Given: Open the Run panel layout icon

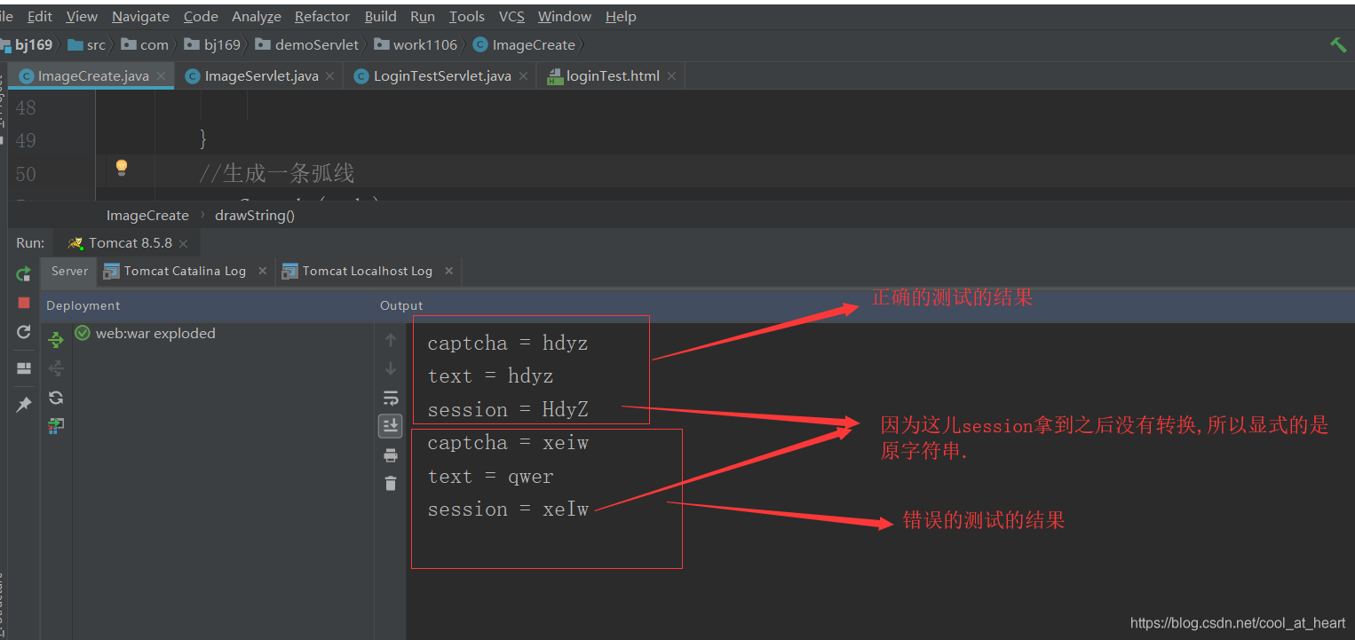Looking at the screenshot, I should coord(24,368).
